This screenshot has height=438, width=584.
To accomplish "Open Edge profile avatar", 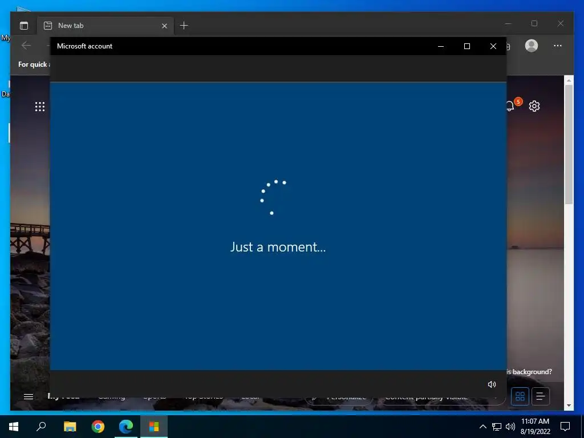I will pyautogui.click(x=531, y=46).
